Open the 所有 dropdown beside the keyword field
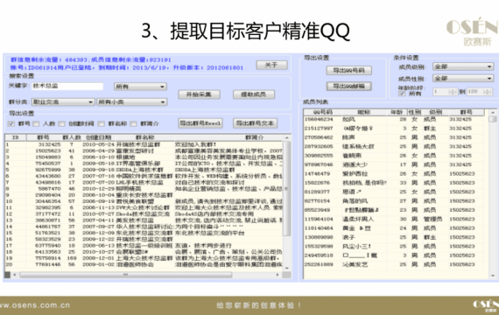 click(x=140, y=87)
